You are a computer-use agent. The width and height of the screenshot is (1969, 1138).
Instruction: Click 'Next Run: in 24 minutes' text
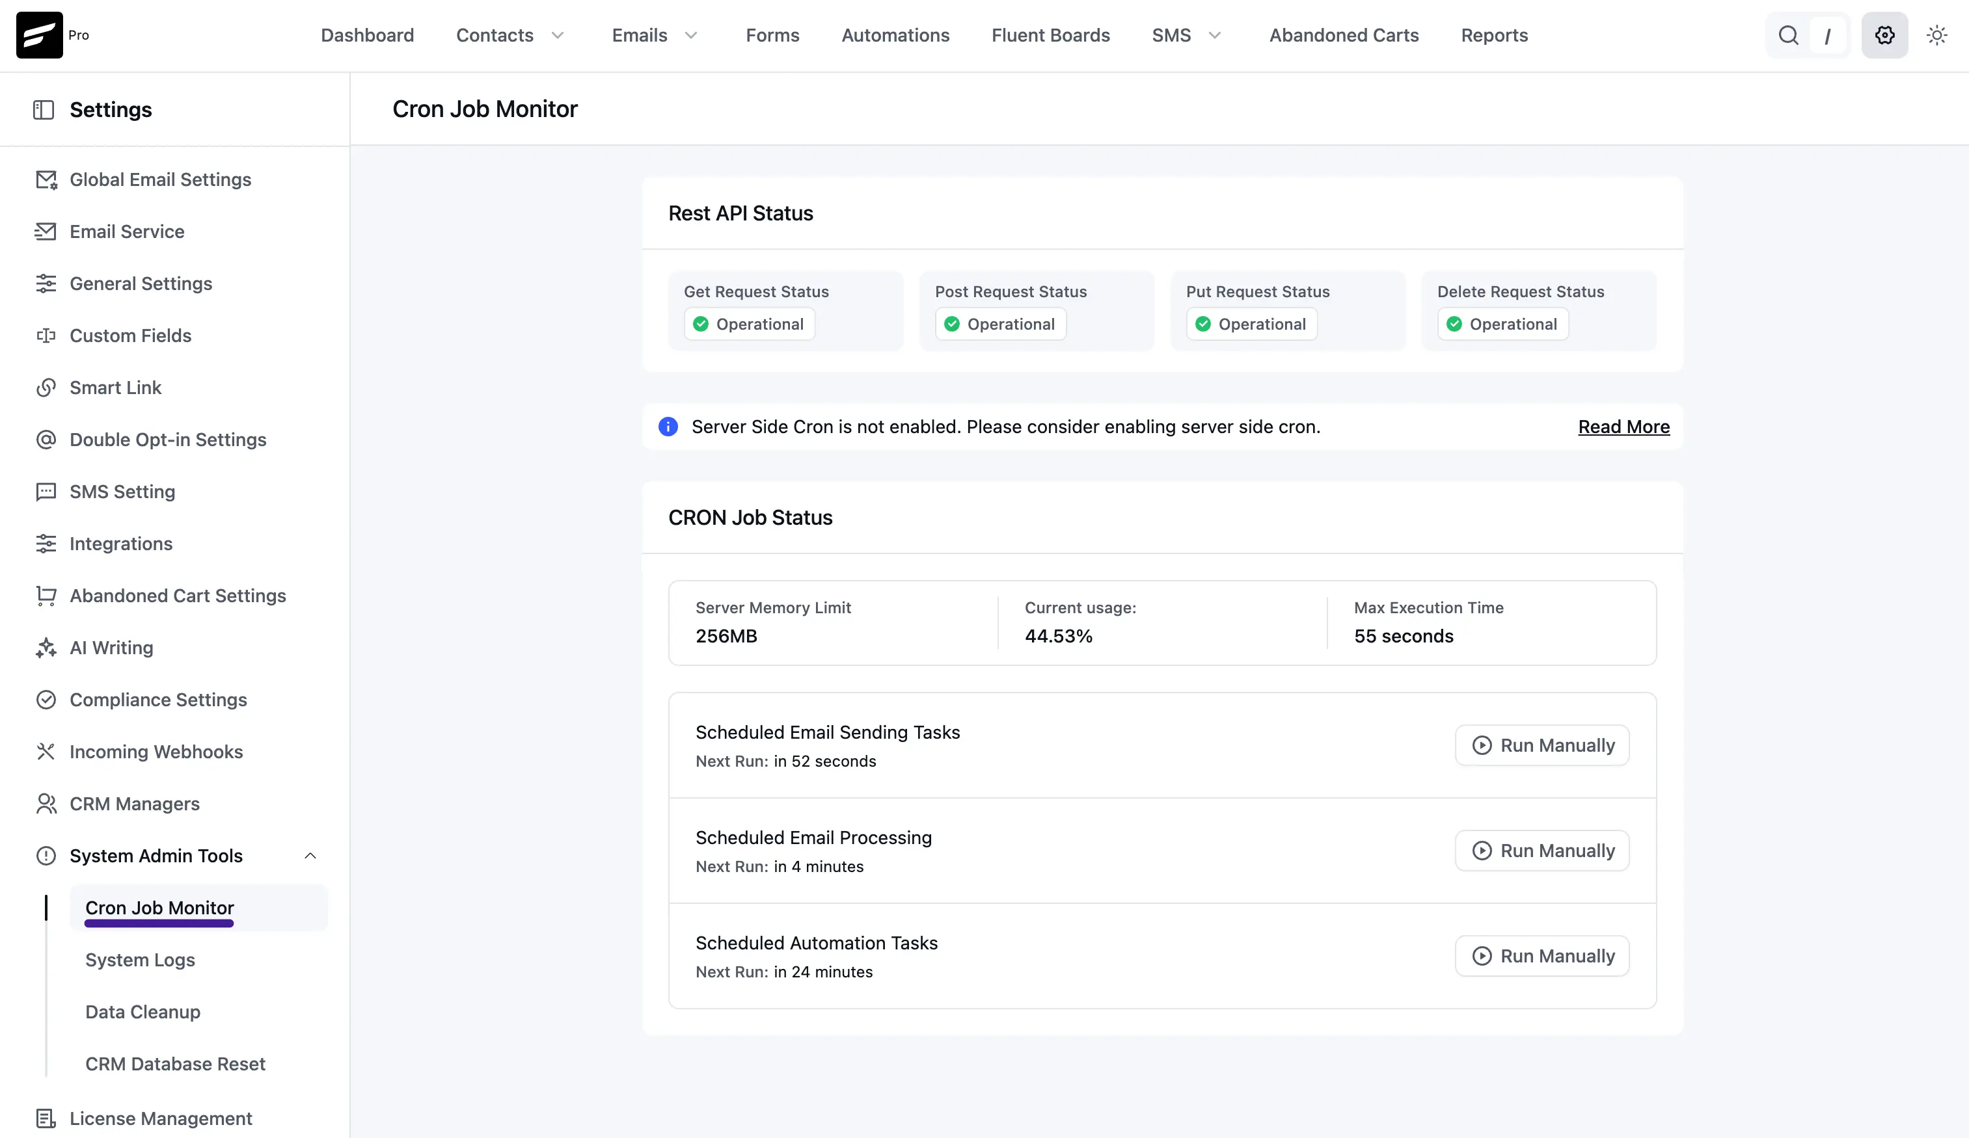(785, 972)
